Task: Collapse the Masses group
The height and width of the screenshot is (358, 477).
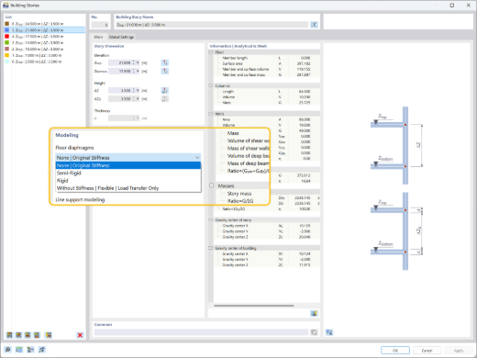Action: [x=212, y=185]
